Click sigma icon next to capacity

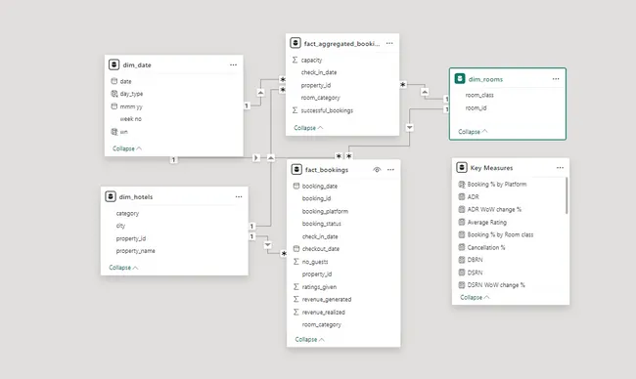295,60
